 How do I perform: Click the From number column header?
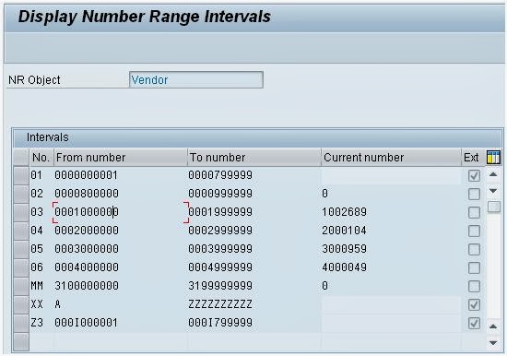[x=121, y=158]
